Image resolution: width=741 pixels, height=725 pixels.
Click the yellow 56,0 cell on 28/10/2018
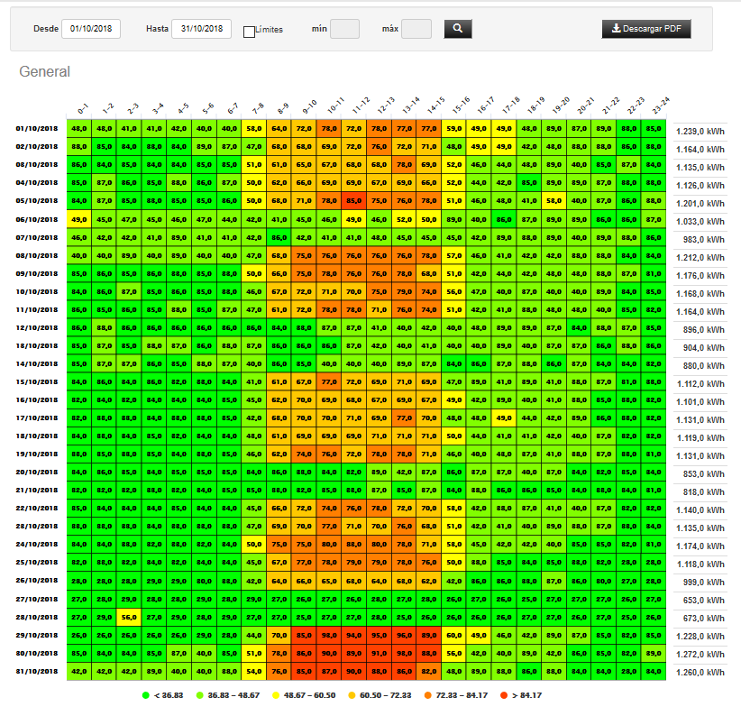[129, 617]
